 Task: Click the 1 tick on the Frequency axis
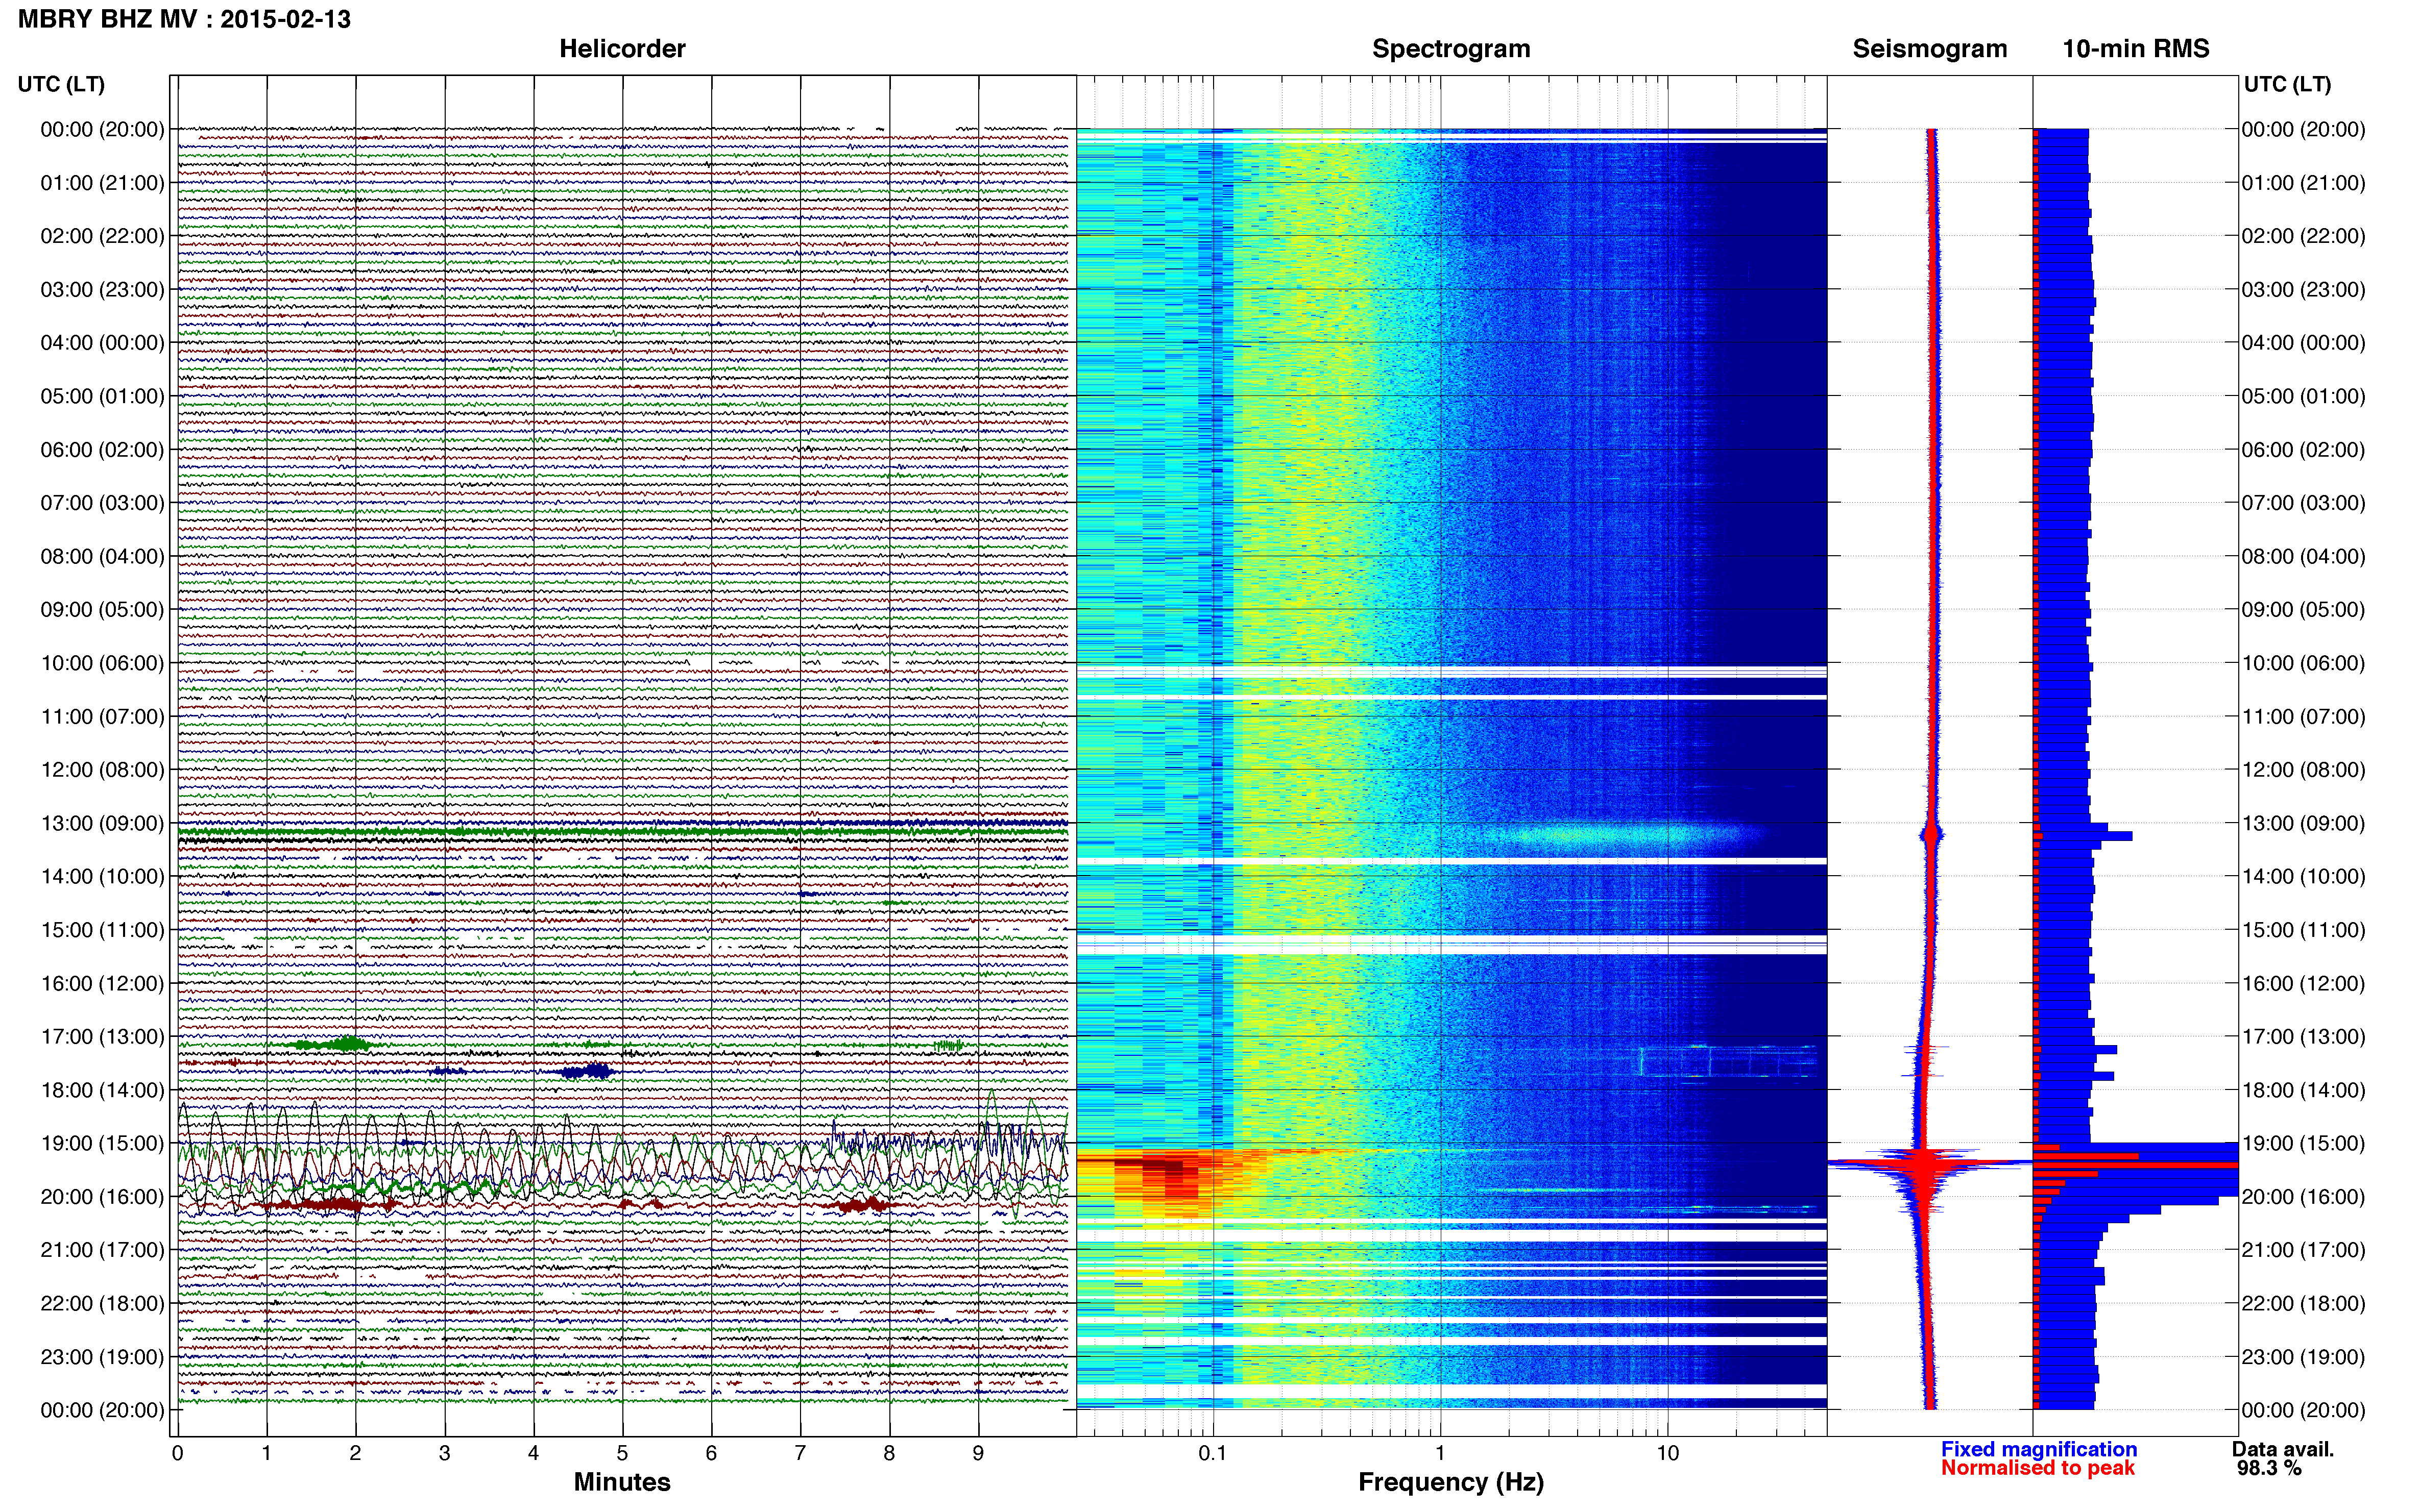click(1441, 1454)
